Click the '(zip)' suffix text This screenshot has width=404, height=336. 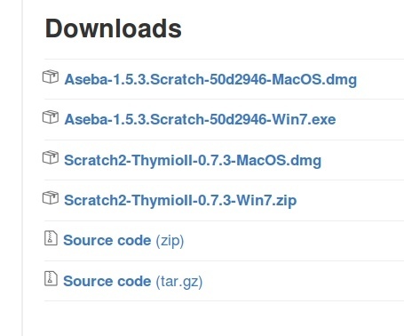point(170,241)
